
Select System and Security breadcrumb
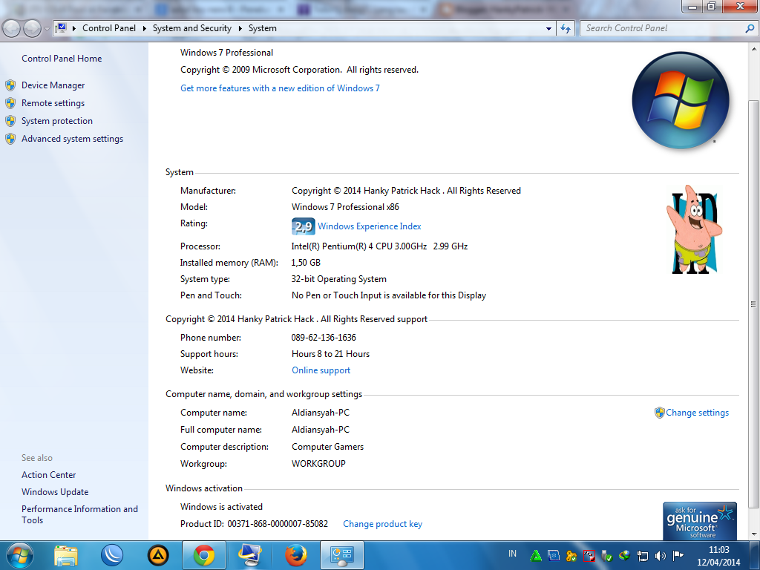point(192,28)
